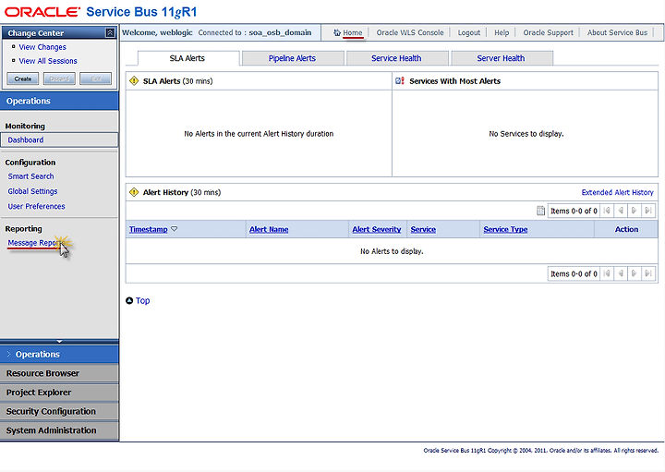The height and width of the screenshot is (472, 665).
Task: Open About Service Bus link
Action: coord(617,32)
